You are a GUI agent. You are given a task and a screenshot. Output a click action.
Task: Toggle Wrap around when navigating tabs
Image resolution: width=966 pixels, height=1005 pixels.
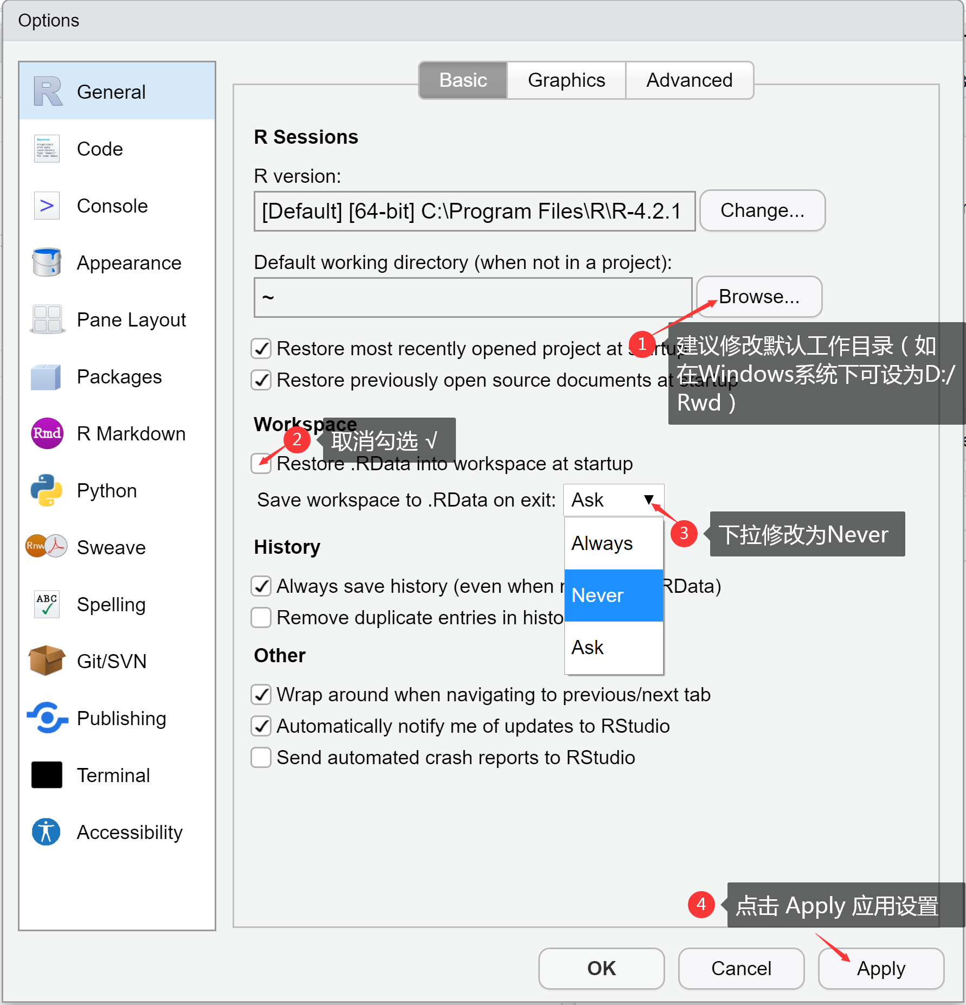pos(261,694)
